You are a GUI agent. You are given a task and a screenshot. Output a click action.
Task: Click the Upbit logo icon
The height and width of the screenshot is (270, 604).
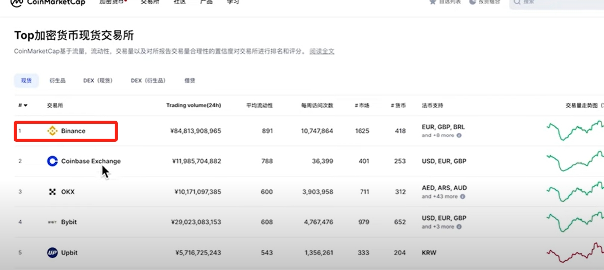[x=52, y=253]
